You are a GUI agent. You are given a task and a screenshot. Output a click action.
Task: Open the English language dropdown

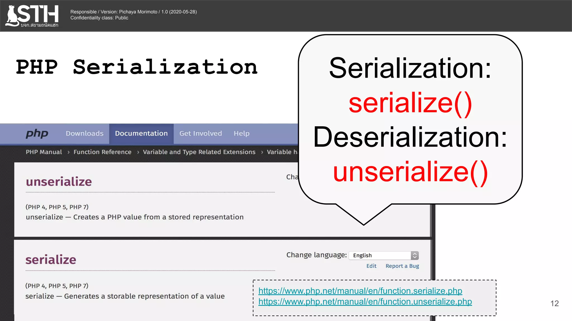[380, 256]
